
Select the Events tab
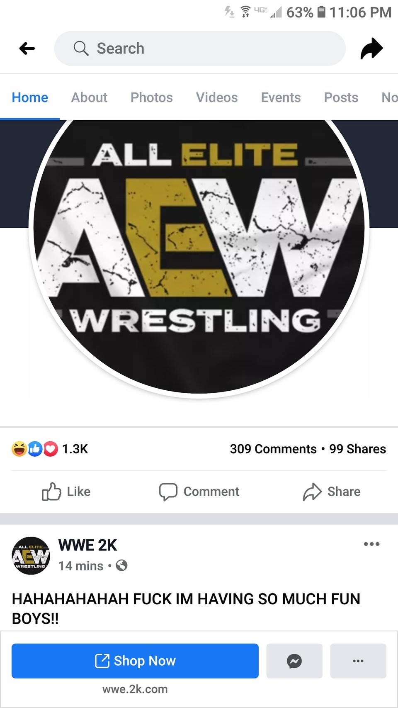[281, 97]
